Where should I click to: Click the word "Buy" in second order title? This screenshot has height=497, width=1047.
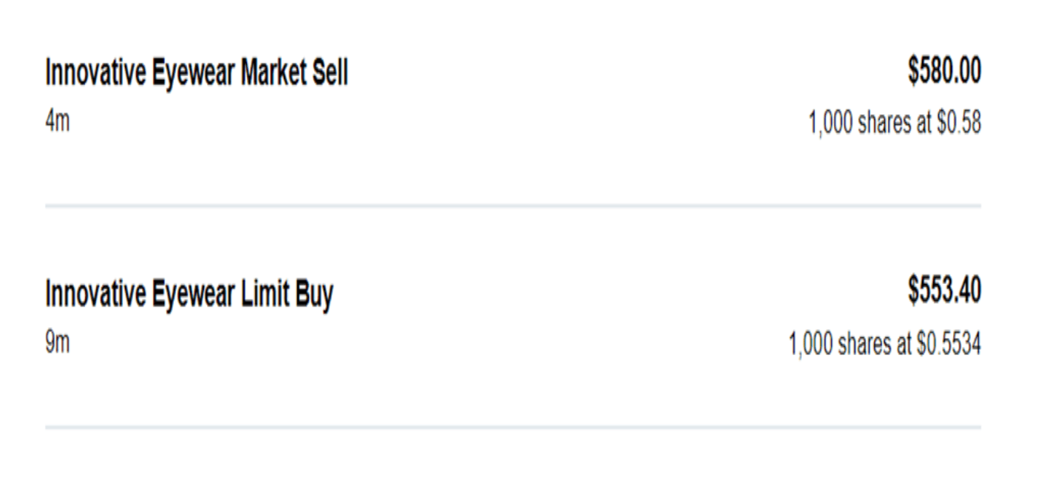315,295
